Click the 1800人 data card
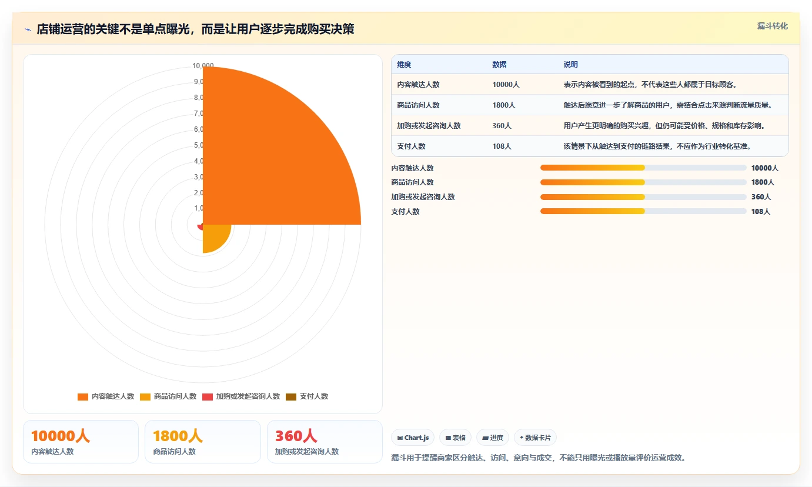This screenshot has width=812, height=487. coord(202,442)
